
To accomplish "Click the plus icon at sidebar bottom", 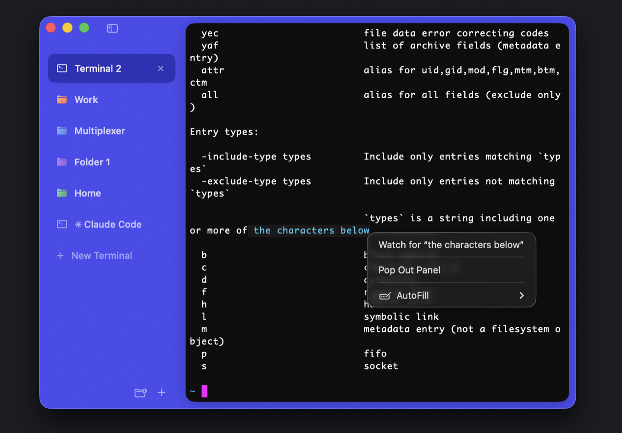I will pos(162,393).
